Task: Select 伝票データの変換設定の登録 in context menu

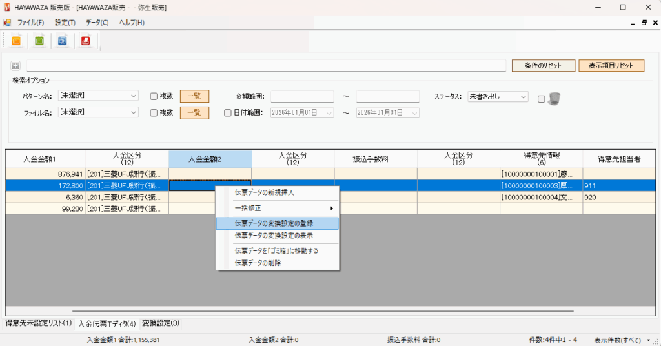Action: click(x=278, y=223)
